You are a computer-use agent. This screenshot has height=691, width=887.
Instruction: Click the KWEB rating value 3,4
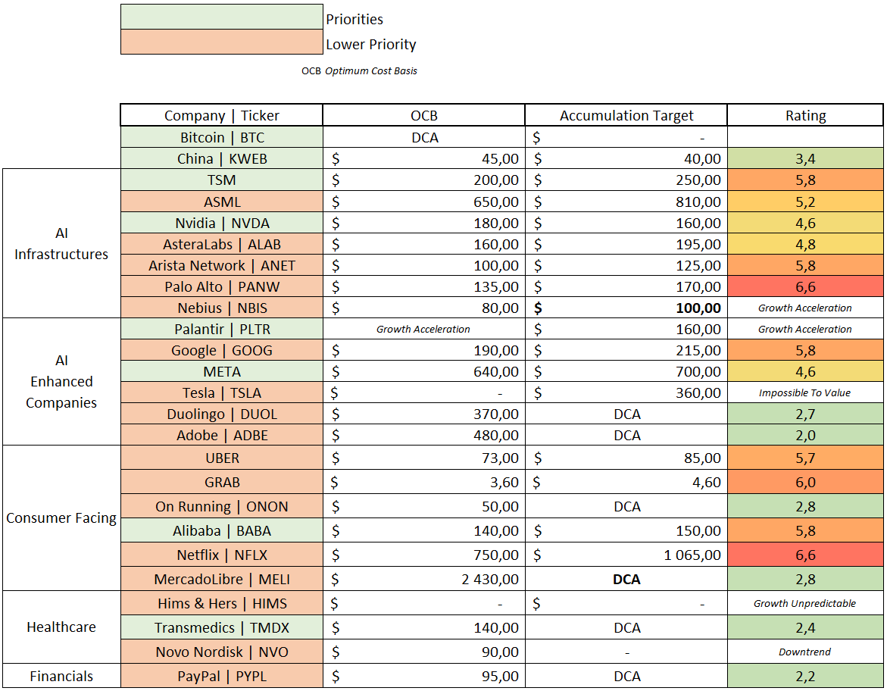tap(805, 158)
